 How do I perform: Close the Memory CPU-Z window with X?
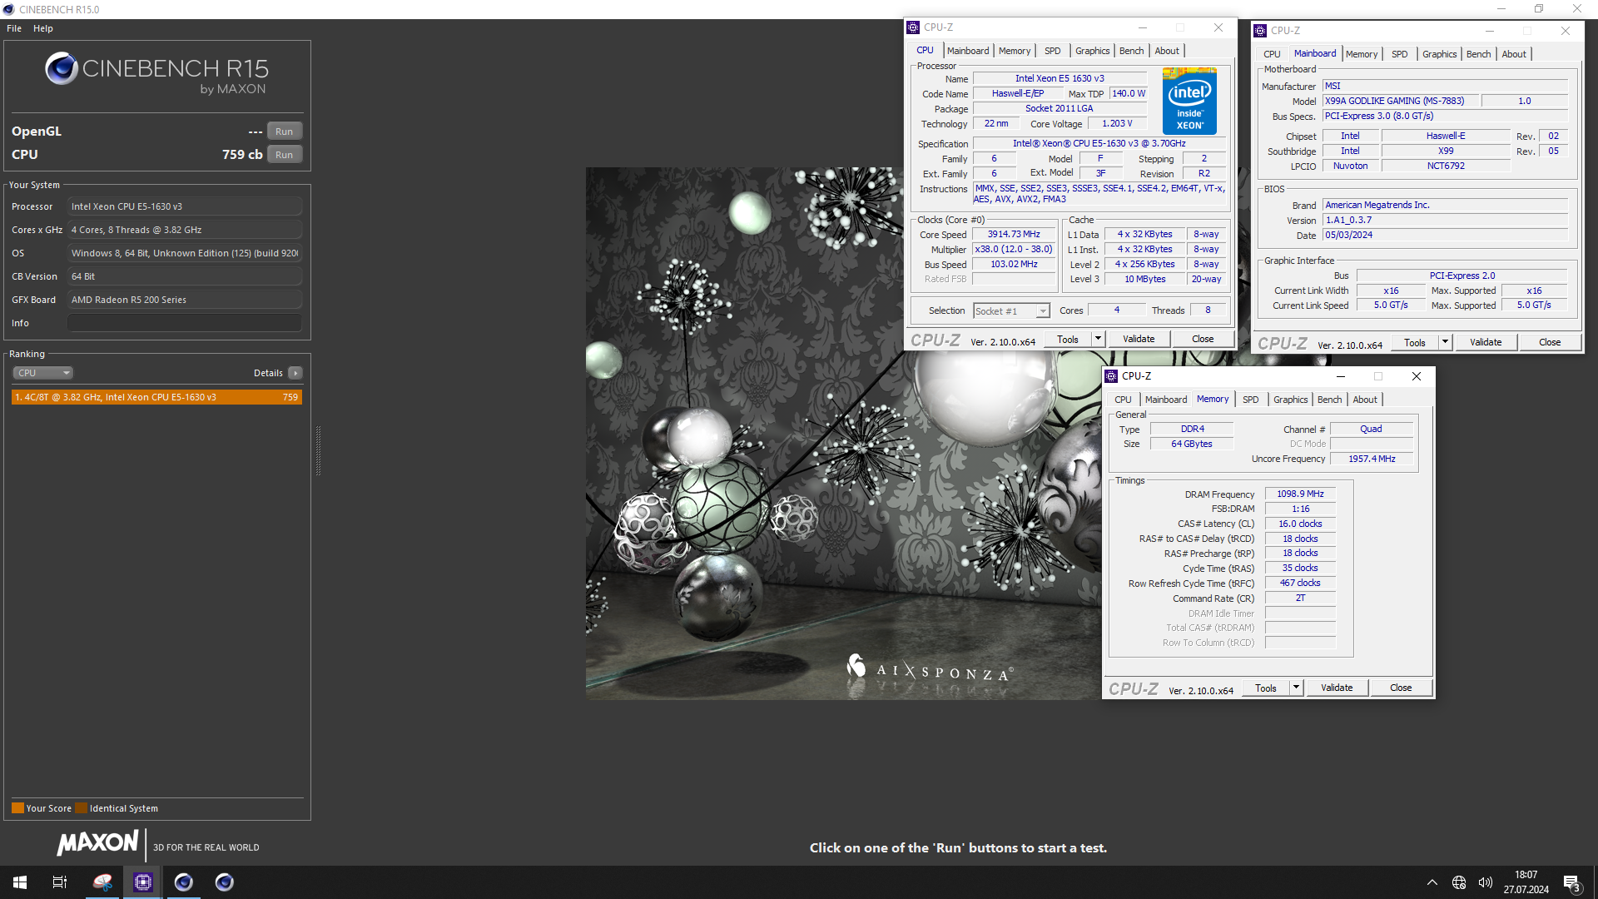pos(1417,376)
